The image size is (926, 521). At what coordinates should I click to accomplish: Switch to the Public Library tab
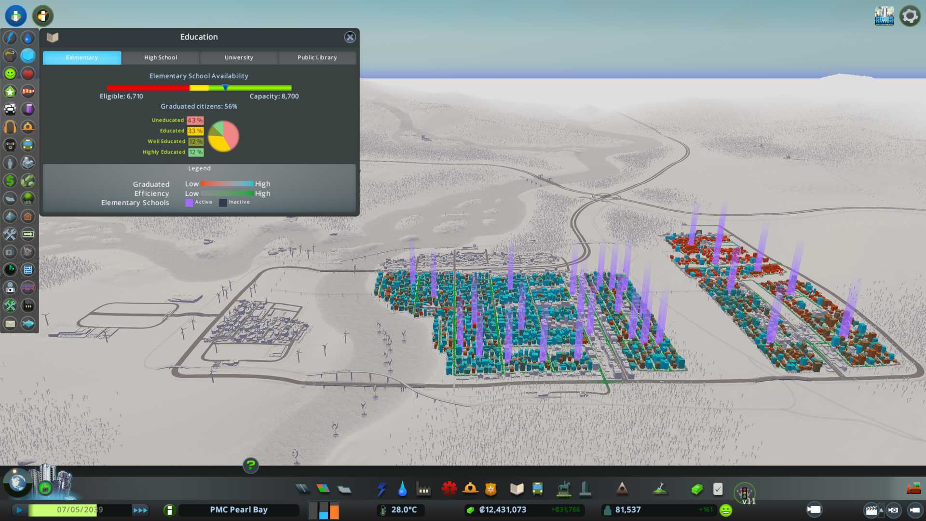(317, 57)
